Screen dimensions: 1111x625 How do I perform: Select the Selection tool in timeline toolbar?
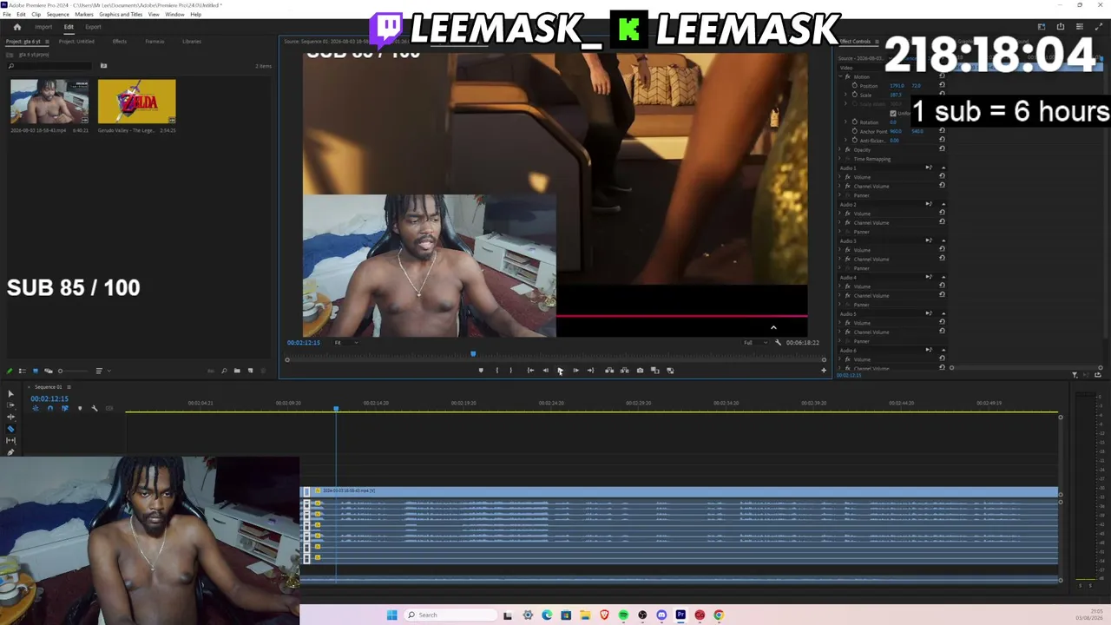10,394
